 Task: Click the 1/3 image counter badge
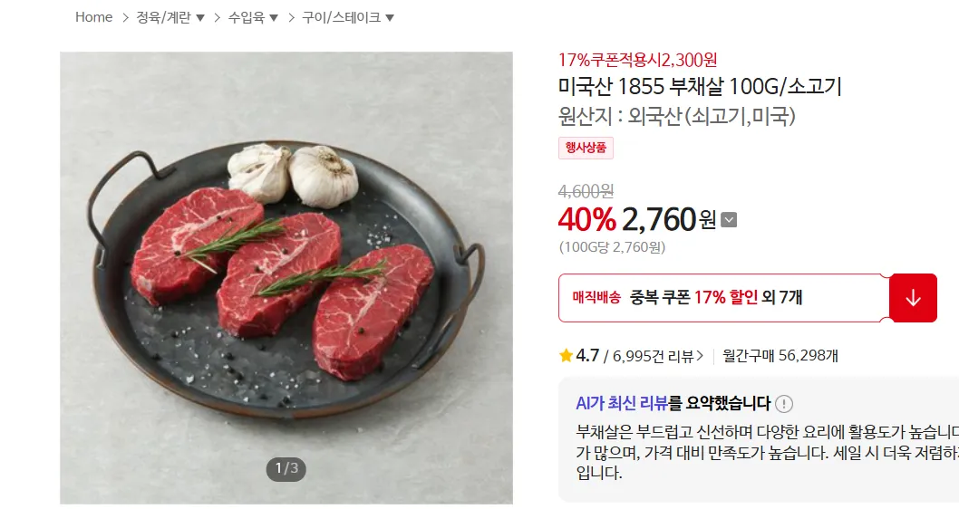coord(286,468)
